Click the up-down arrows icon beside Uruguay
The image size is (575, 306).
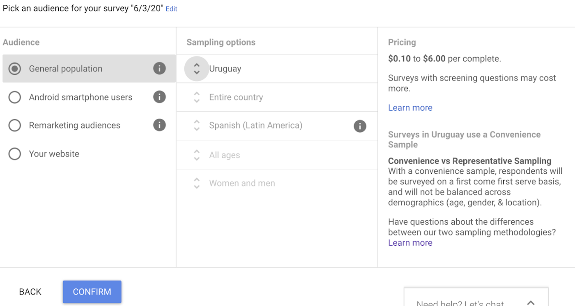pos(197,69)
